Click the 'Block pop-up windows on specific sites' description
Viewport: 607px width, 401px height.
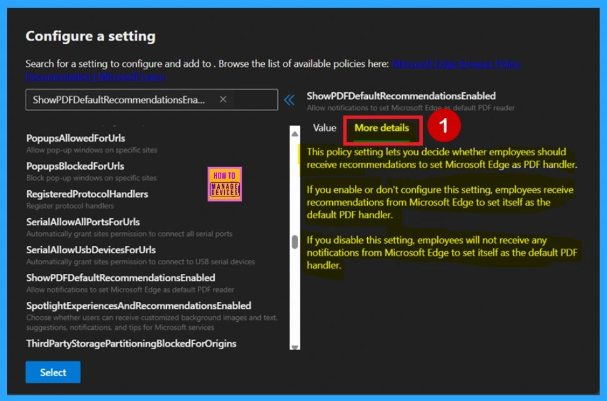coord(91,178)
